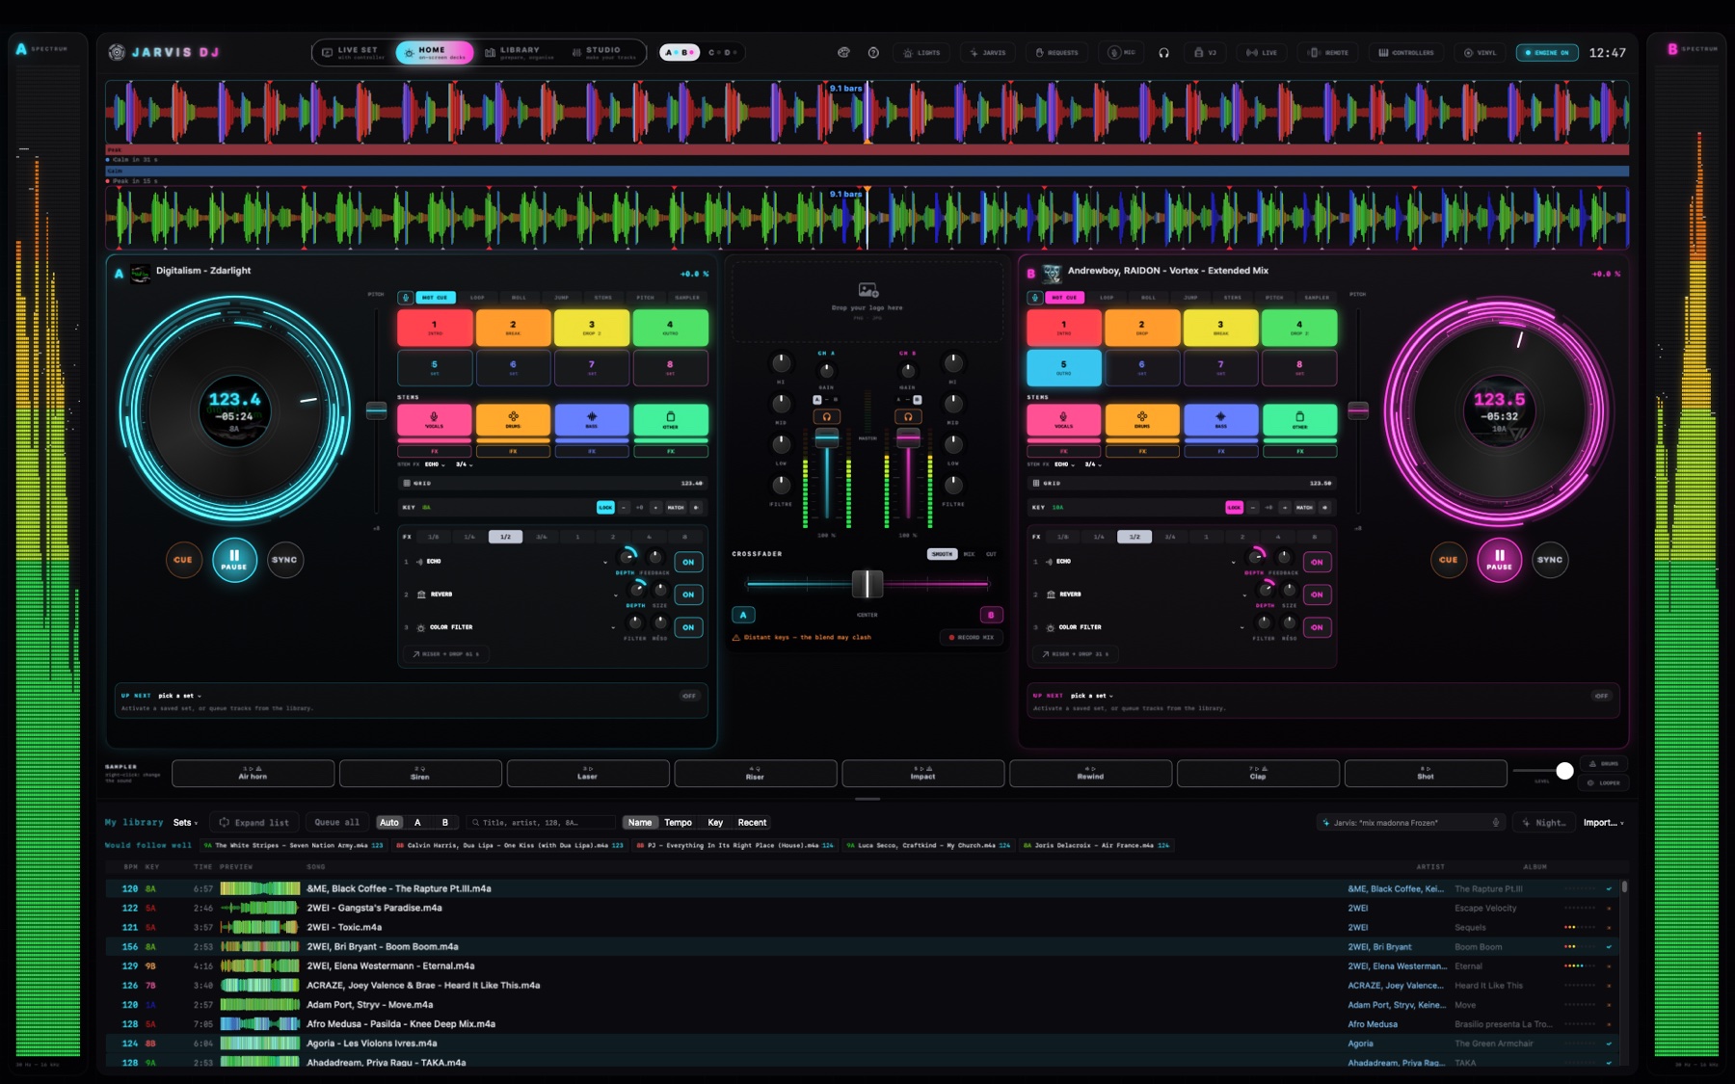Viewport: 1735px width, 1084px height.
Task: Enable headphone cue for channel B
Action: click(907, 417)
